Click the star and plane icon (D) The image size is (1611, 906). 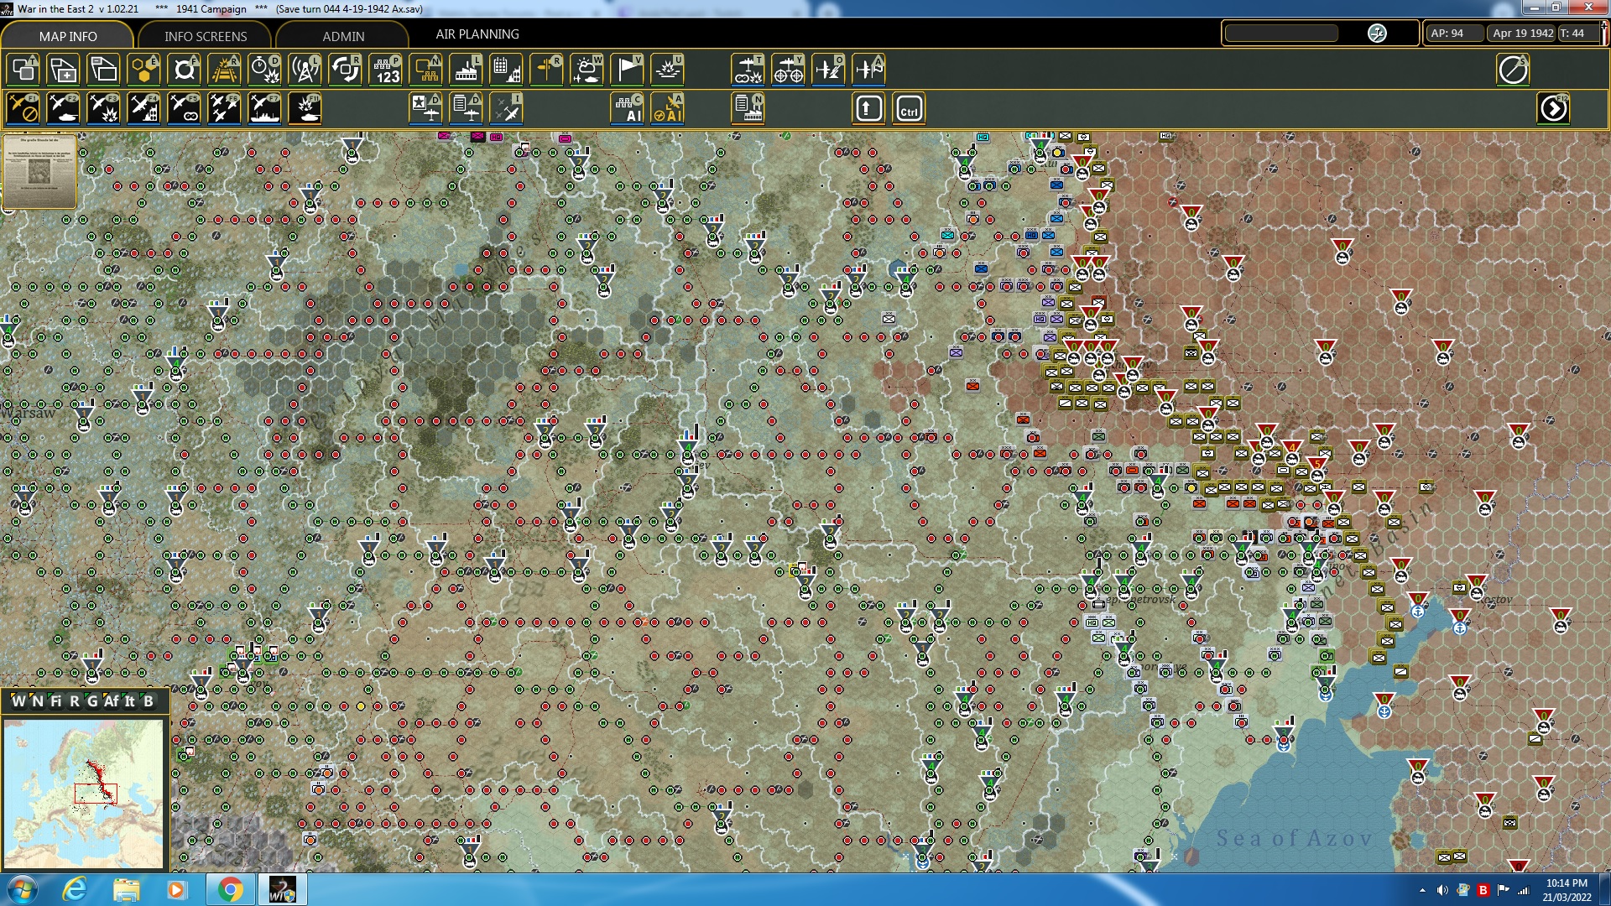[426, 108]
